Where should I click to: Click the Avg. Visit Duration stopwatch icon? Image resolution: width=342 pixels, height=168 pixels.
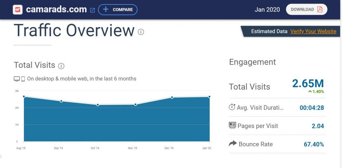232,107
